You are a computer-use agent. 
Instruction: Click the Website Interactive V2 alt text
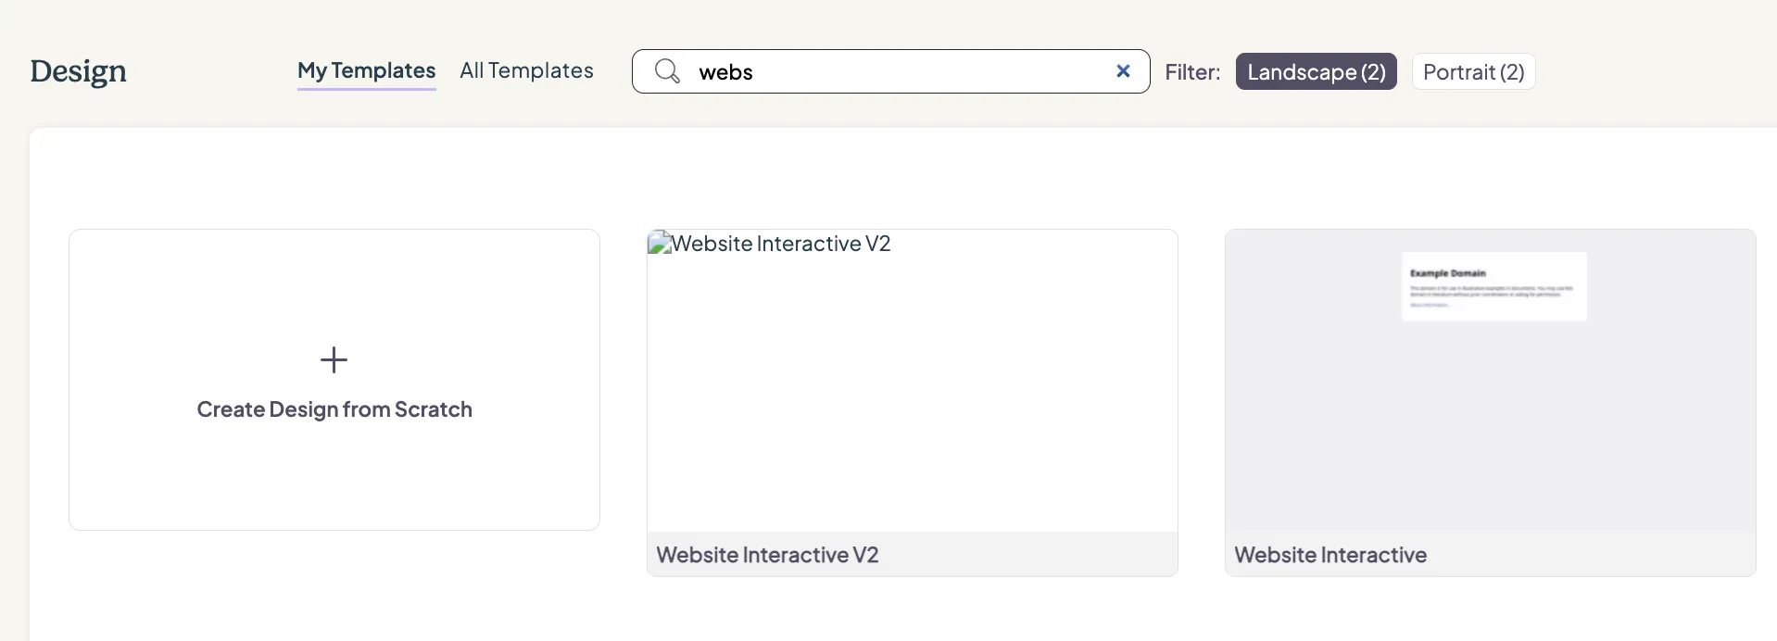coord(781,244)
